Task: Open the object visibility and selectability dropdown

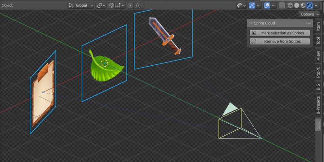Action: coord(241,5)
